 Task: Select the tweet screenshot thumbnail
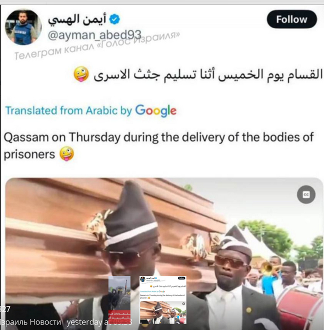point(163,300)
